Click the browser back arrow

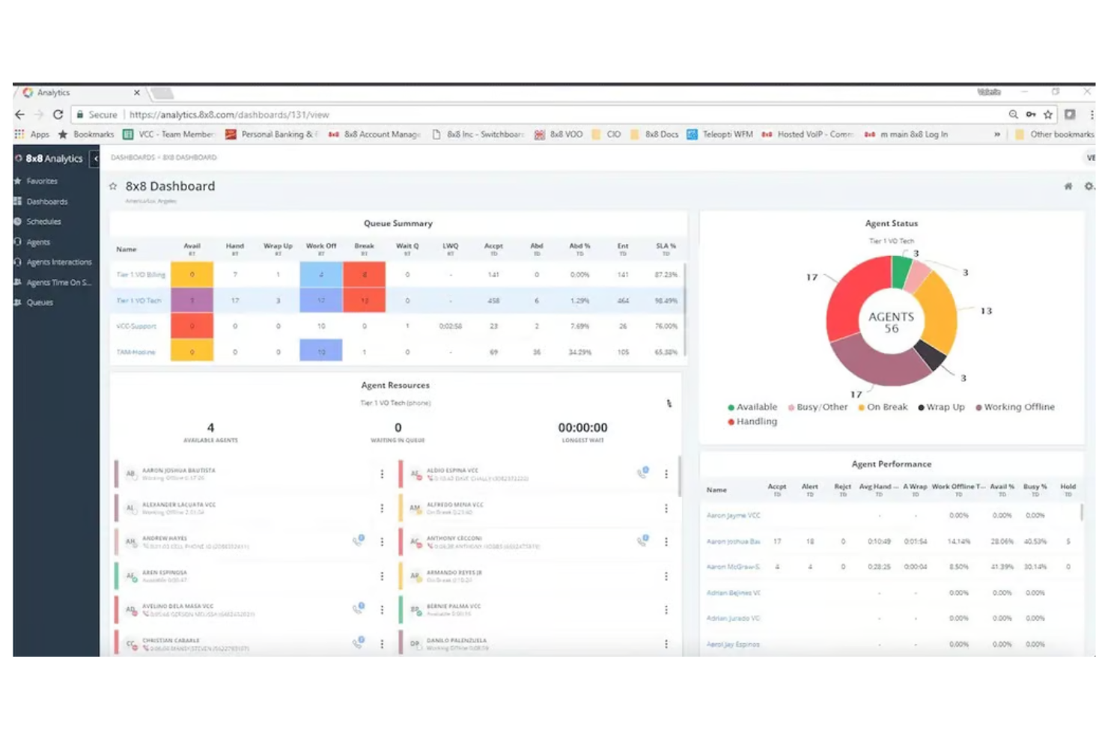click(x=20, y=115)
